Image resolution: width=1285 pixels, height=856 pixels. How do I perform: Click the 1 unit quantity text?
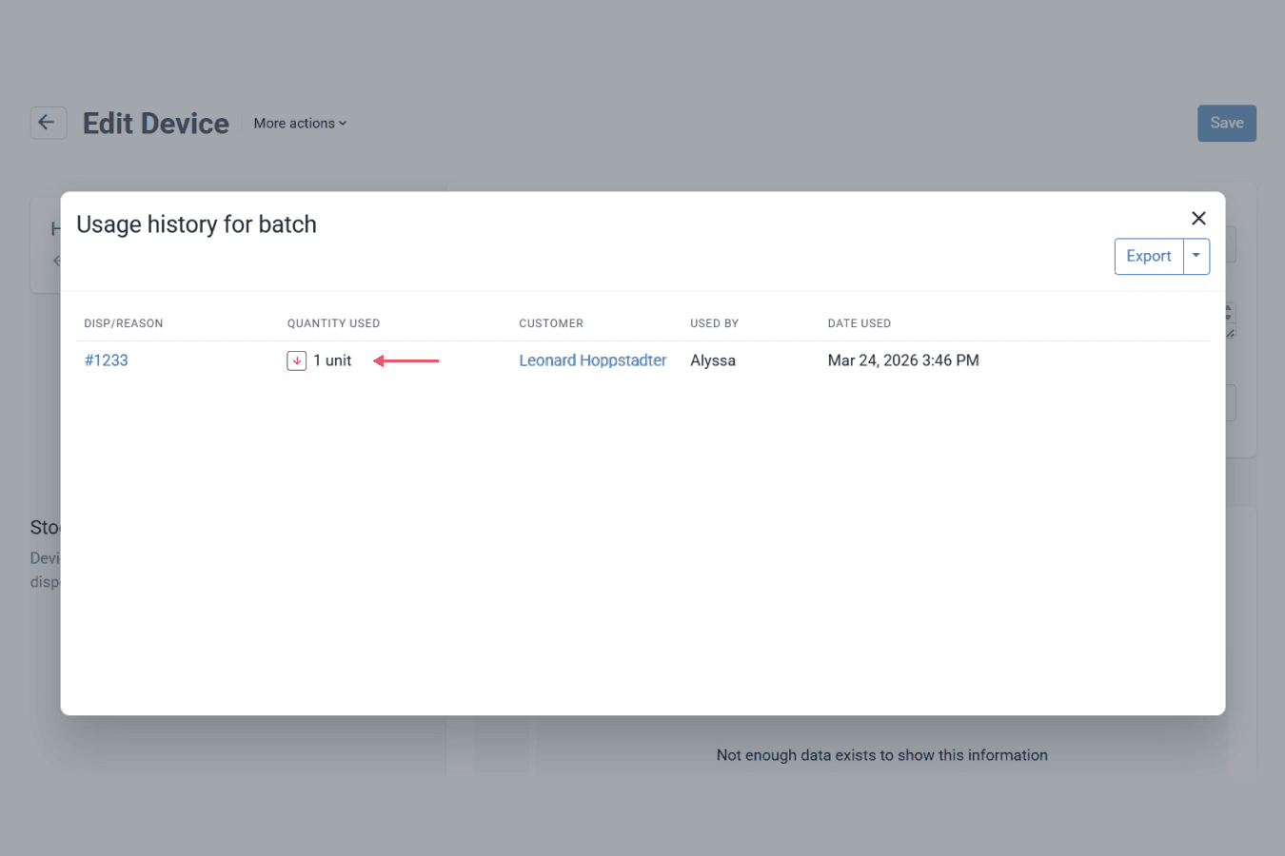point(332,360)
